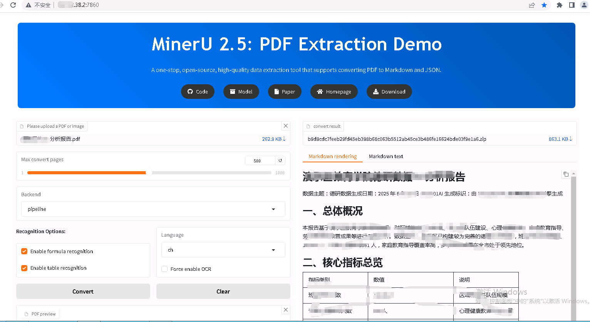Click the result zip file name
This screenshot has height=322, width=590.
(x=397, y=139)
